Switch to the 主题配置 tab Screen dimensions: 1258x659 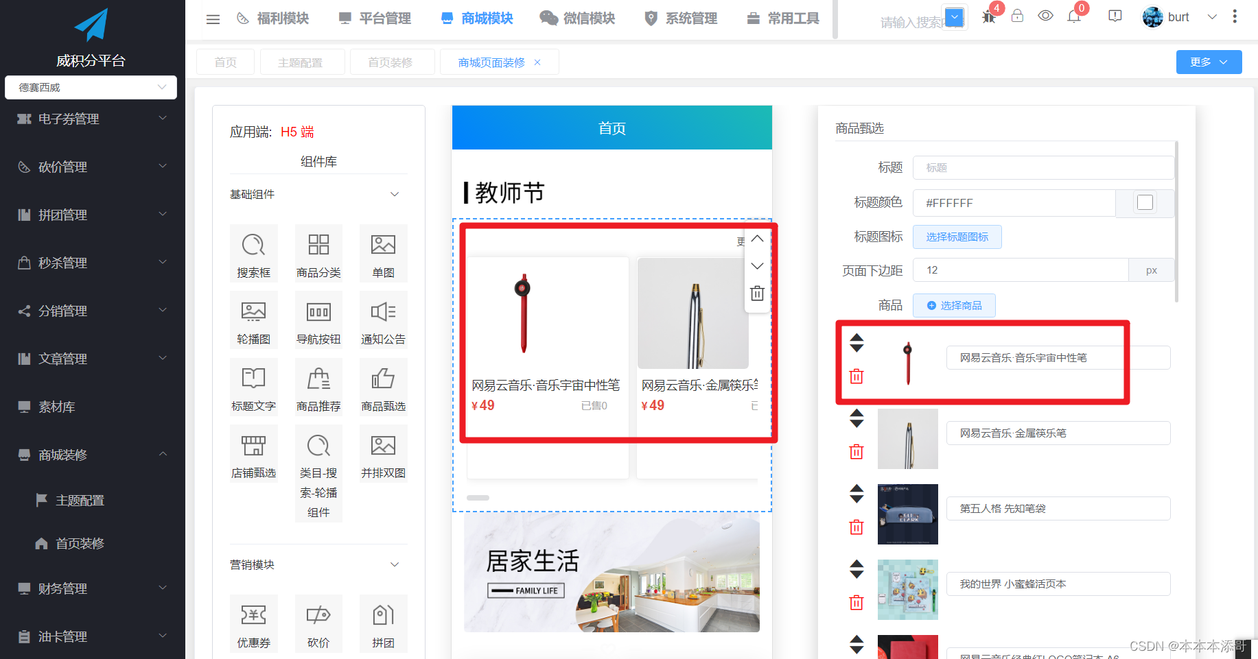(302, 62)
